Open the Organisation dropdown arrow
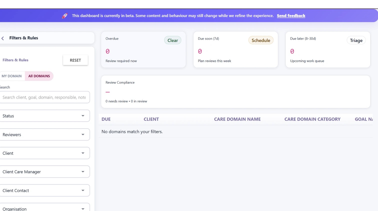The height and width of the screenshot is (211, 378). click(83, 208)
